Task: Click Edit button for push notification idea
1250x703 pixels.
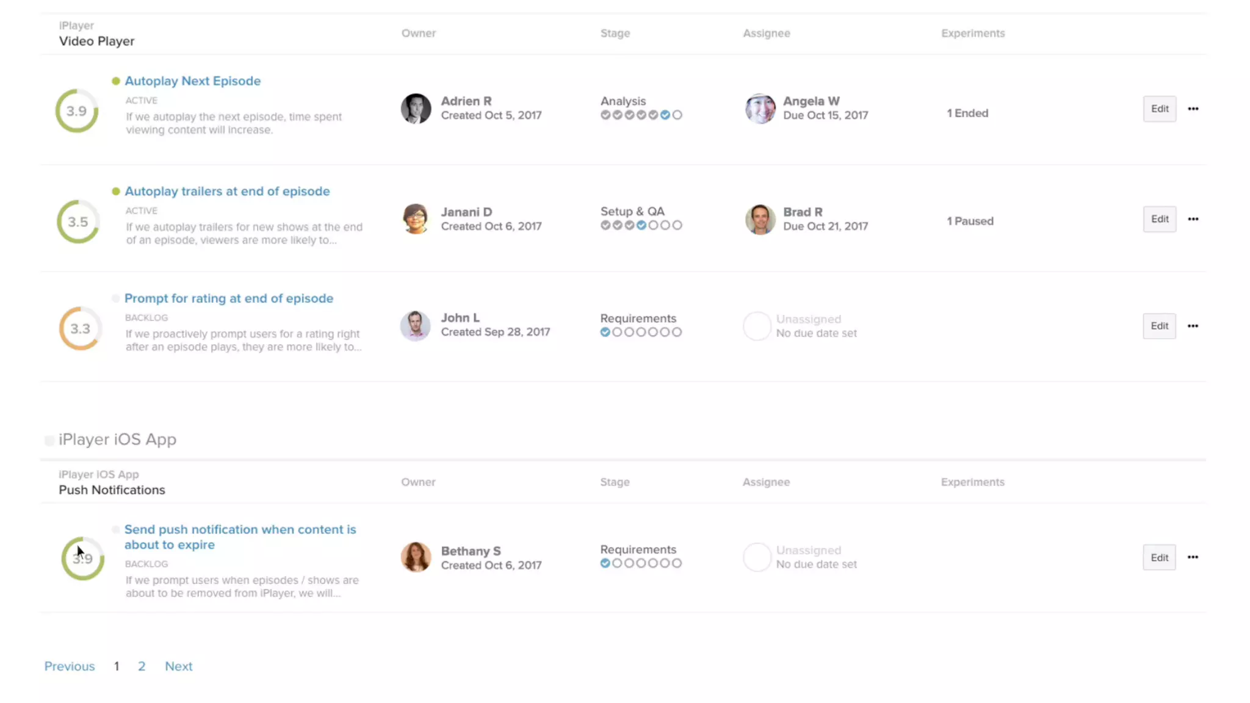Action: (x=1159, y=558)
